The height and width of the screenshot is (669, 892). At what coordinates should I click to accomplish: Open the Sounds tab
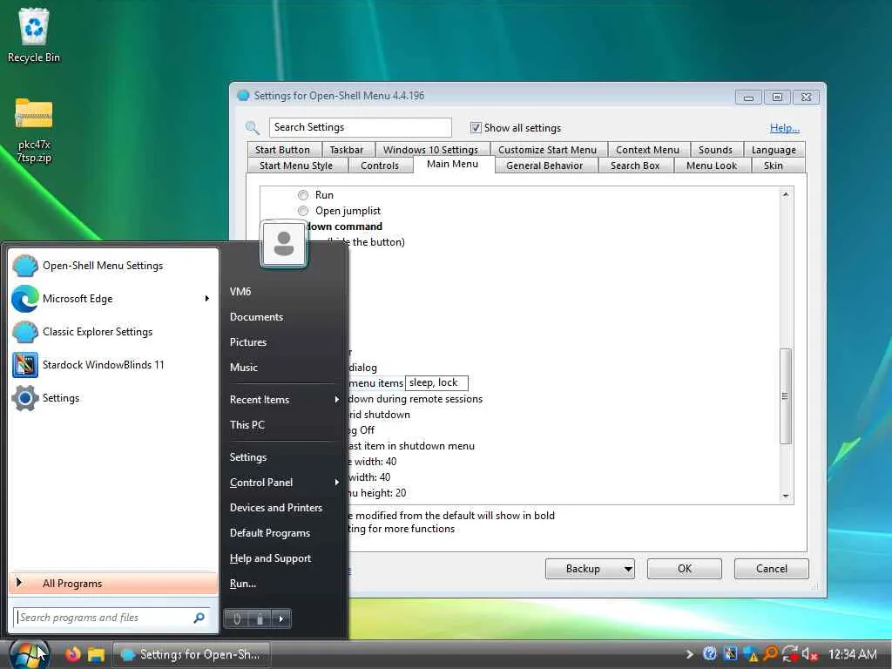click(716, 150)
